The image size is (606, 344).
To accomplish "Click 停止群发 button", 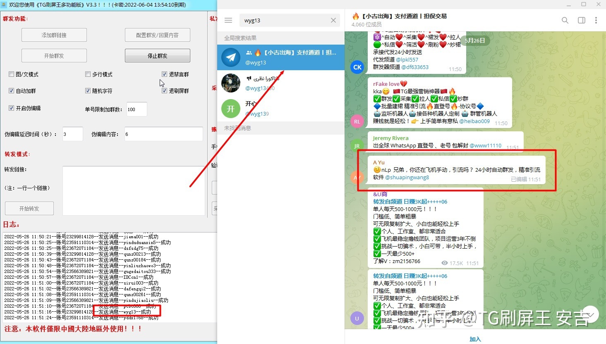I will (x=158, y=56).
